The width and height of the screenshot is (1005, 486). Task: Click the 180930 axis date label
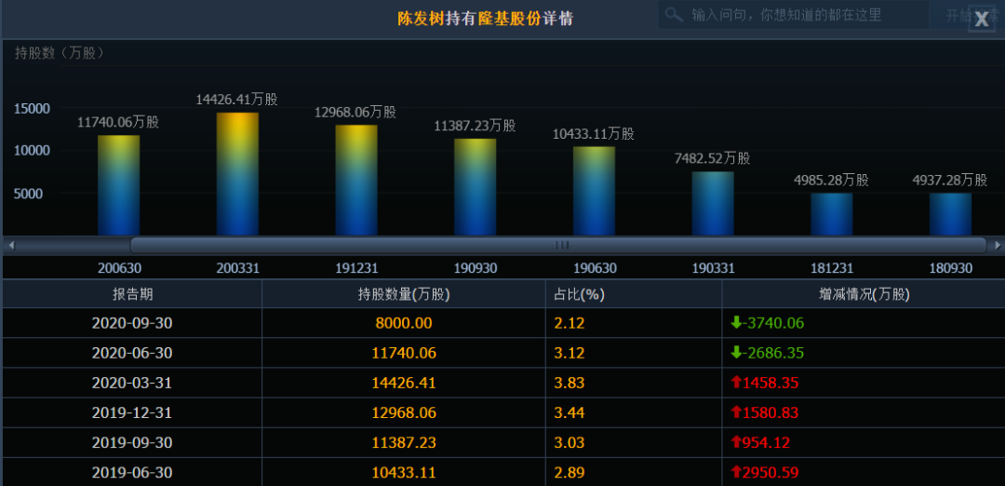(x=950, y=268)
